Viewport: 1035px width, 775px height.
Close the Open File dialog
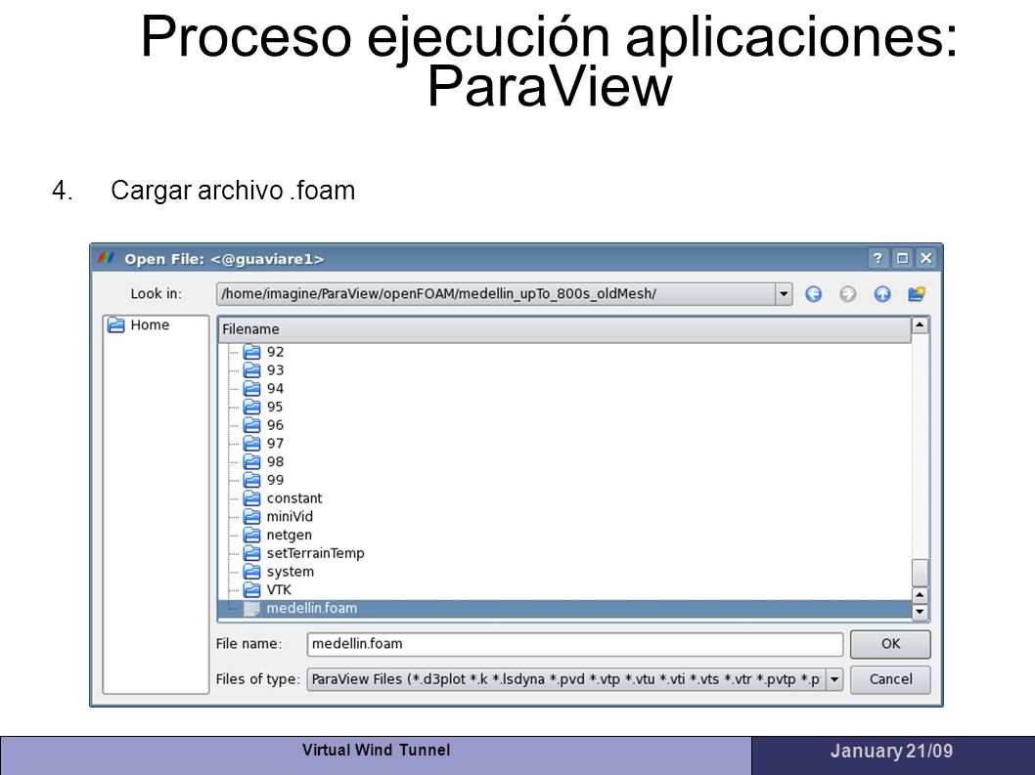(926, 259)
